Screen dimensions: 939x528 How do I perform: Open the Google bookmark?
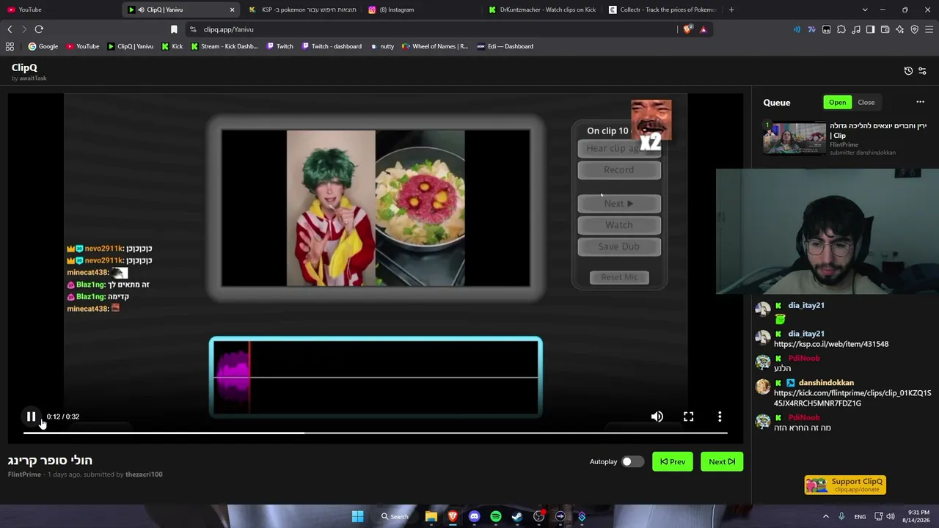43,46
